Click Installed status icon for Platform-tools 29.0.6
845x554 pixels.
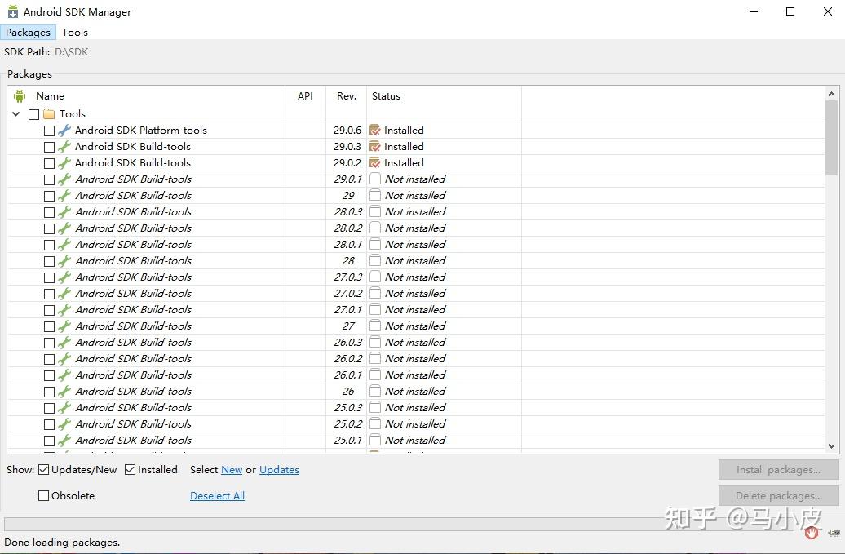coord(375,131)
